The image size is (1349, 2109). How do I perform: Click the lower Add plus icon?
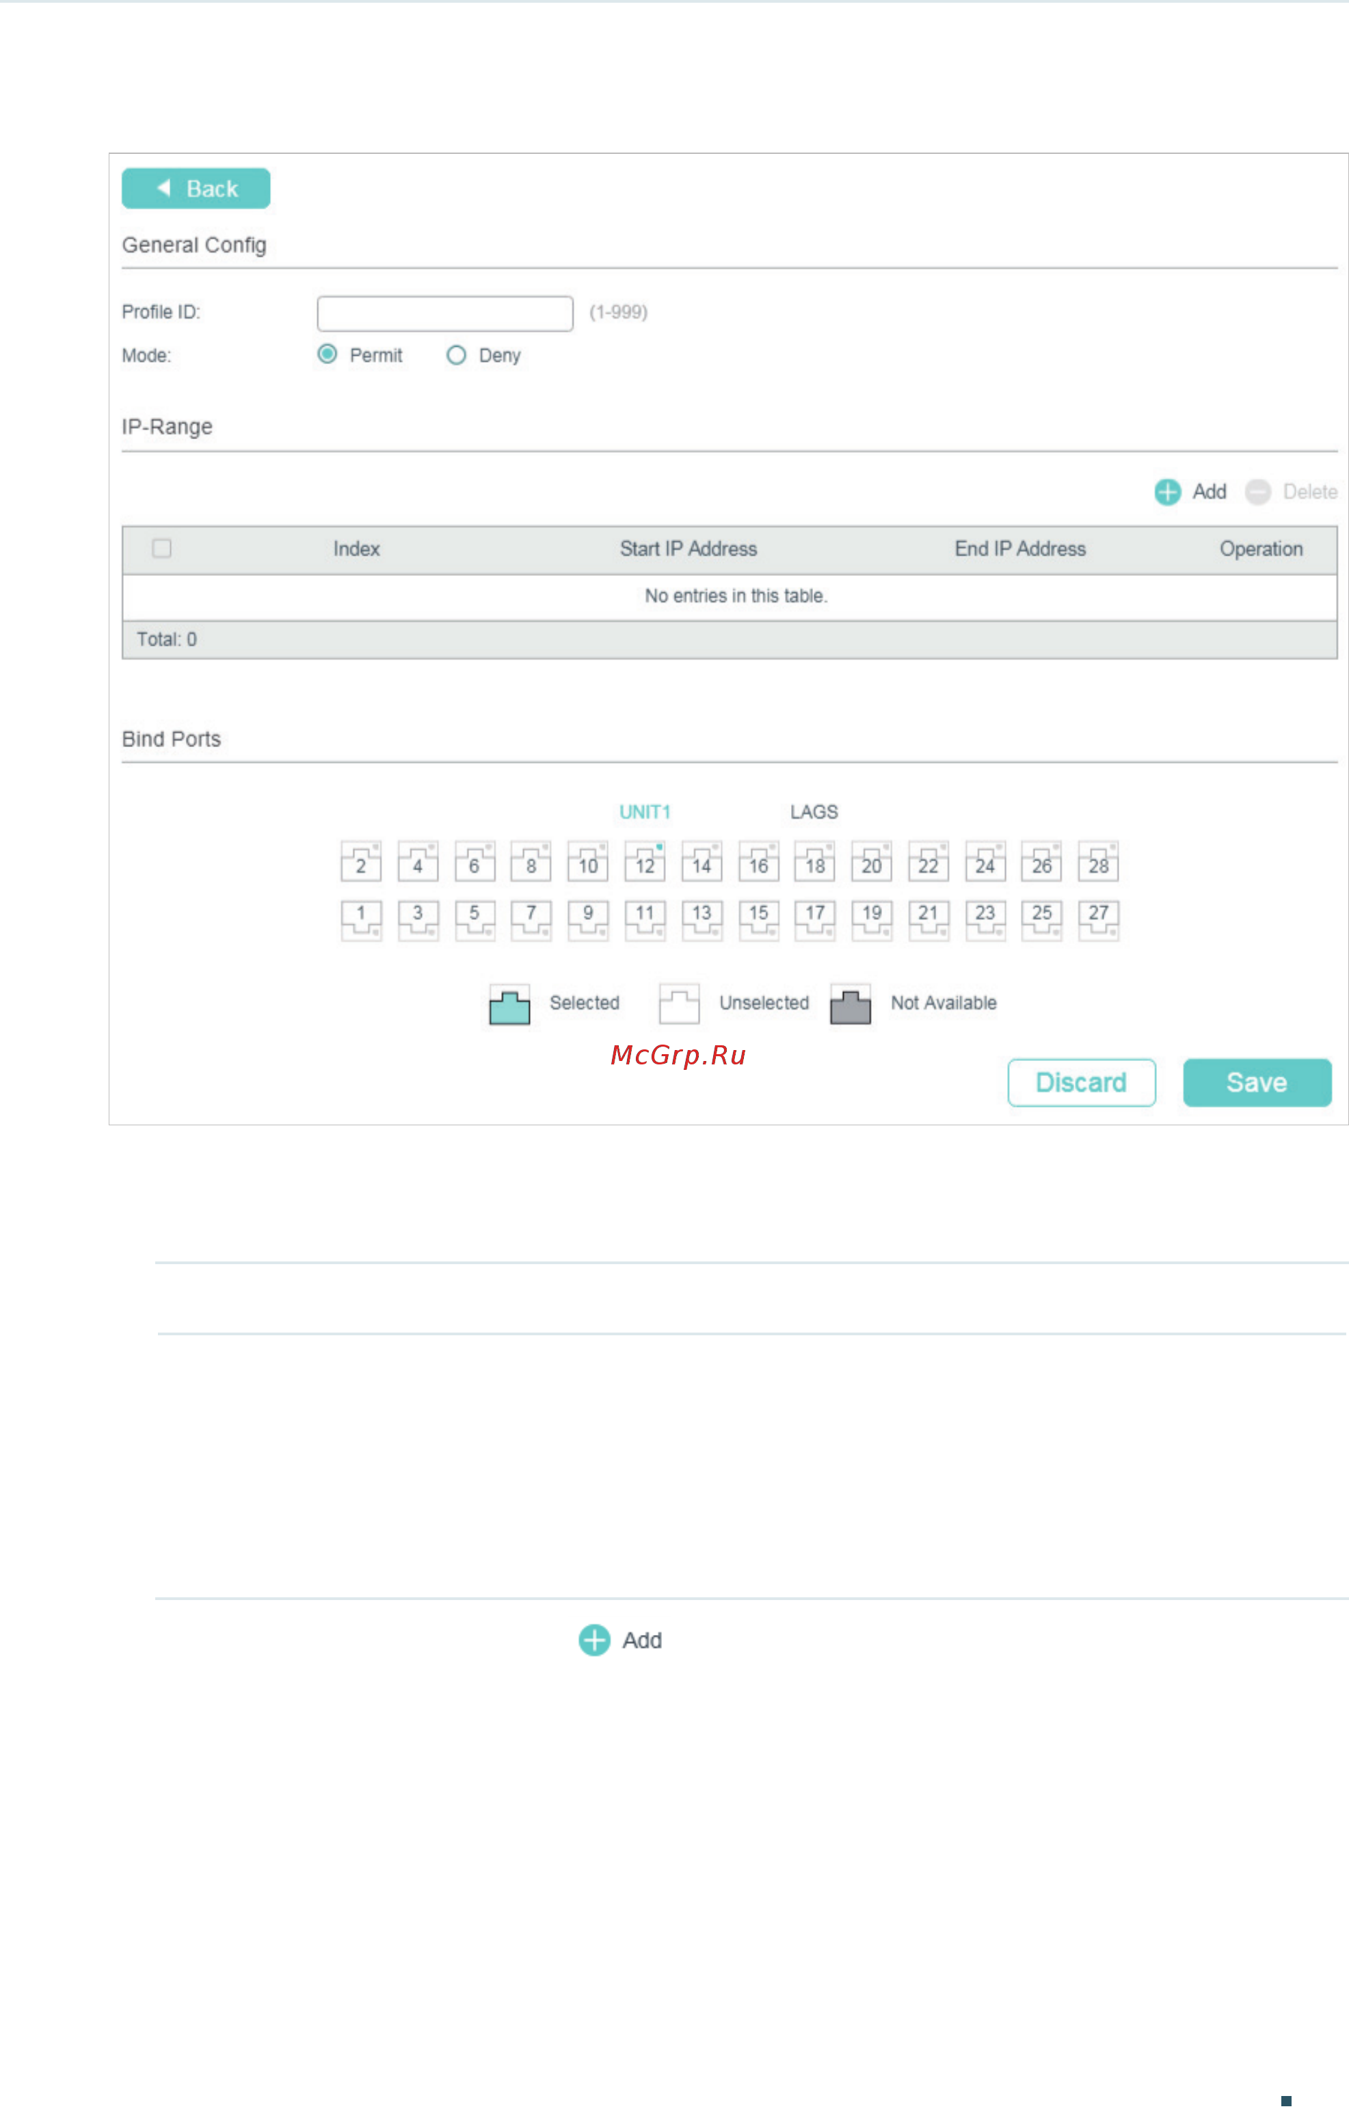pyautogui.click(x=595, y=1641)
